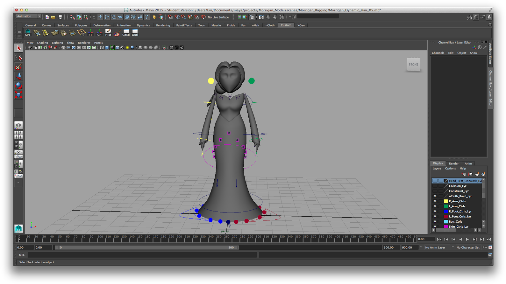Click the new scene icon

point(47,17)
